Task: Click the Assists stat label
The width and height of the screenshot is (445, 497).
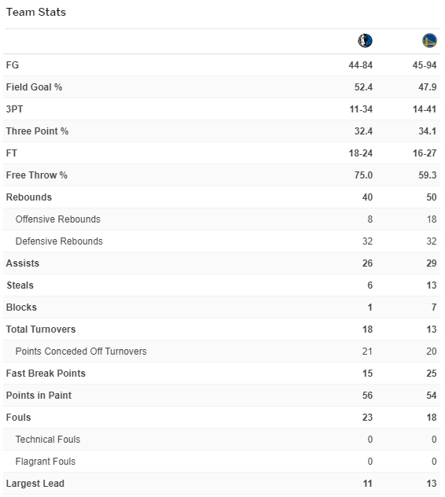Action: click(x=23, y=263)
